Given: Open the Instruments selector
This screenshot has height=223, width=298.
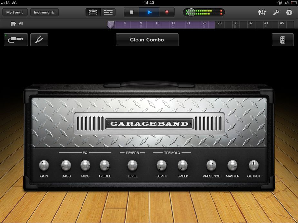Looking at the screenshot, I should (44, 12).
